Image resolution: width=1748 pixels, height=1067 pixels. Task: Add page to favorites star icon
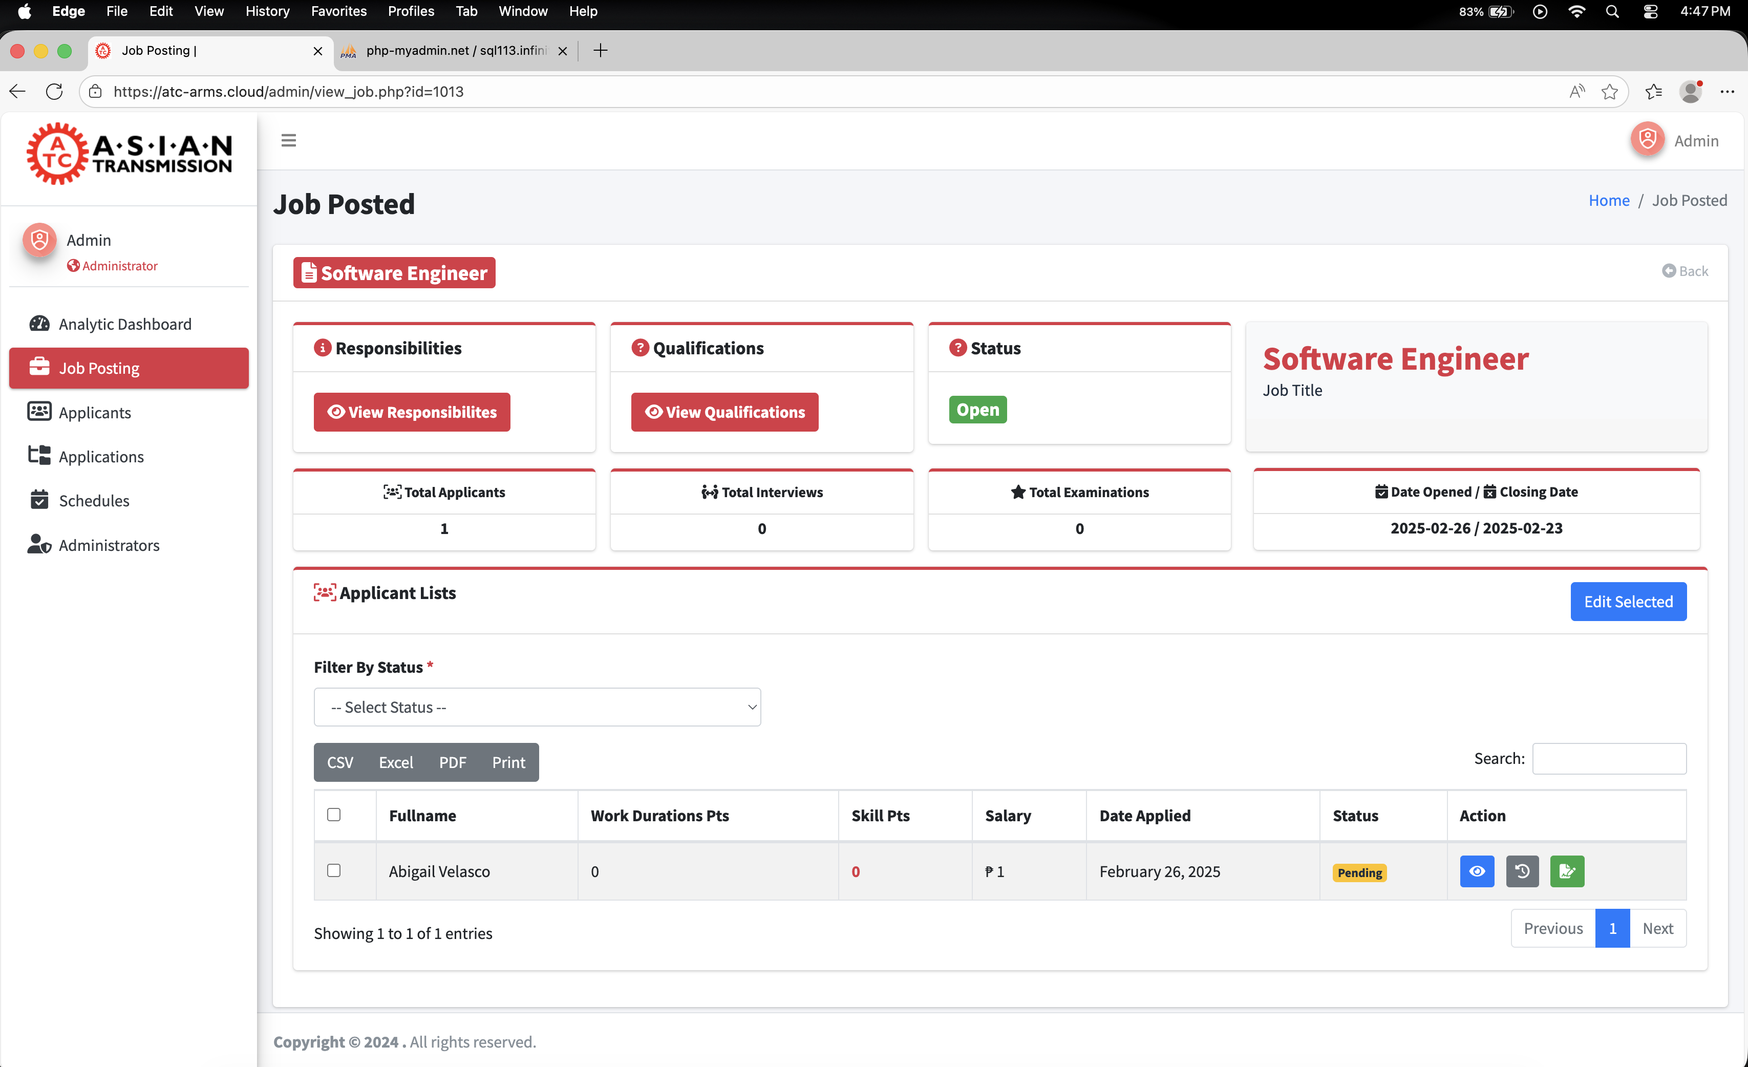(x=1609, y=92)
